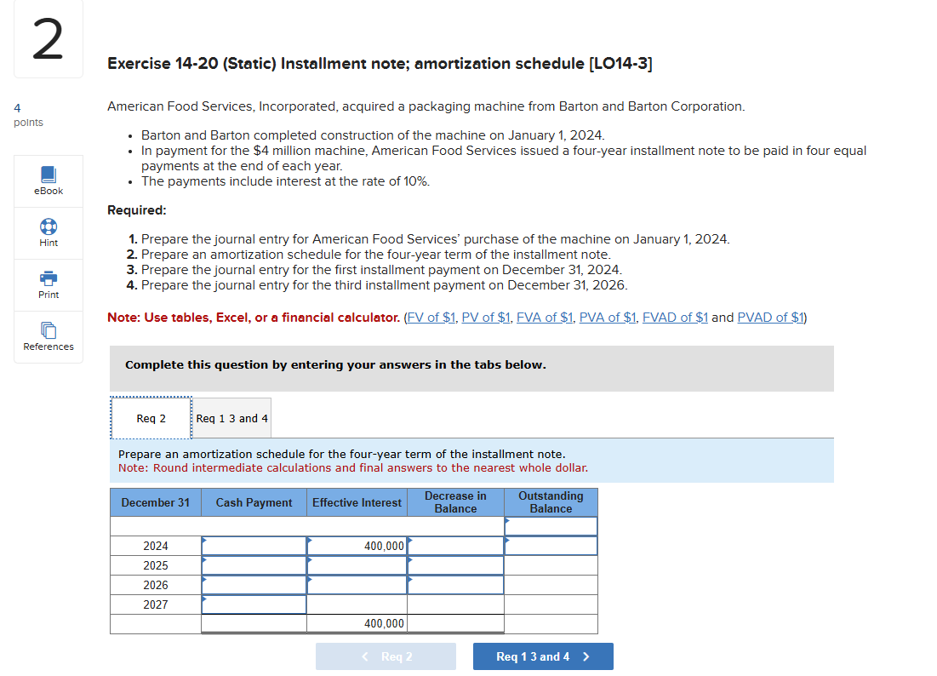Click the 2026 Decrease in Balance cell
Viewport: 937px width, 676px height.
click(455, 585)
